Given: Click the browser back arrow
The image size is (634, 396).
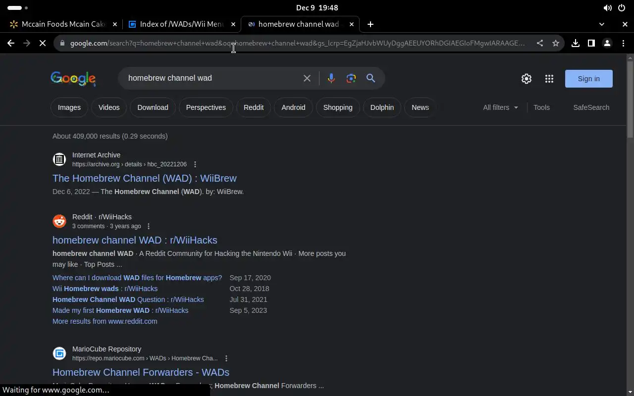Looking at the screenshot, I should point(11,43).
